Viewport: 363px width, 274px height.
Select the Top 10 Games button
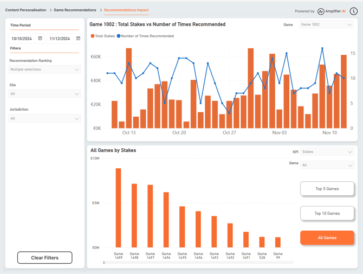click(x=327, y=213)
